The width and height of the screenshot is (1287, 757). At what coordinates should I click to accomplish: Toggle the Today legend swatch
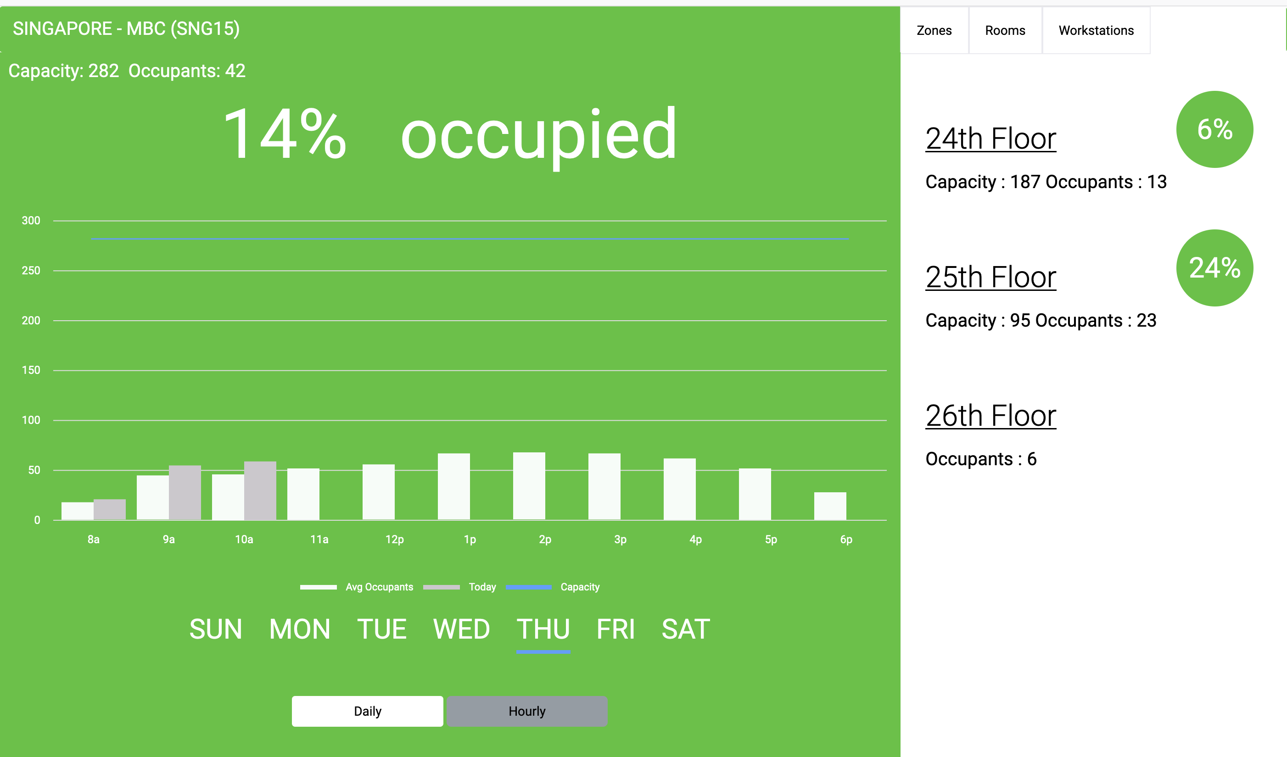[x=441, y=587]
